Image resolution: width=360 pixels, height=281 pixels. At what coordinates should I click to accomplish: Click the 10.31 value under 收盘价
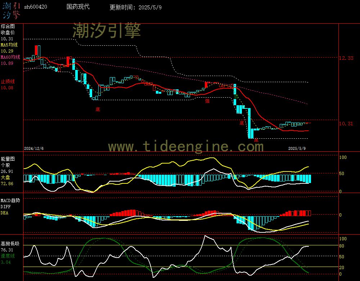(x=7, y=39)
